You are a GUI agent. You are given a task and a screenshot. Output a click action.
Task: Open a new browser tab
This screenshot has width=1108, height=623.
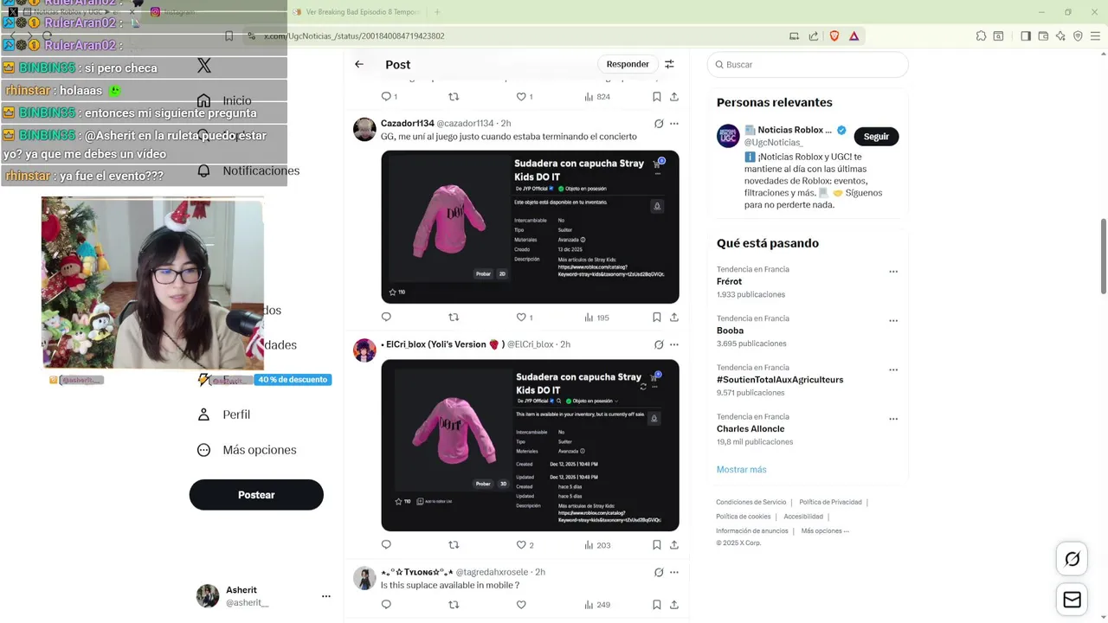[x=437, y=12]
